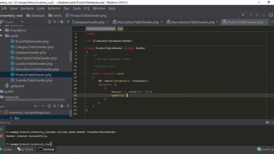Image resolution: width=274 pixels, height=154 pixels.
Task: Open the TODO tool window
Action: coord(25,149)
